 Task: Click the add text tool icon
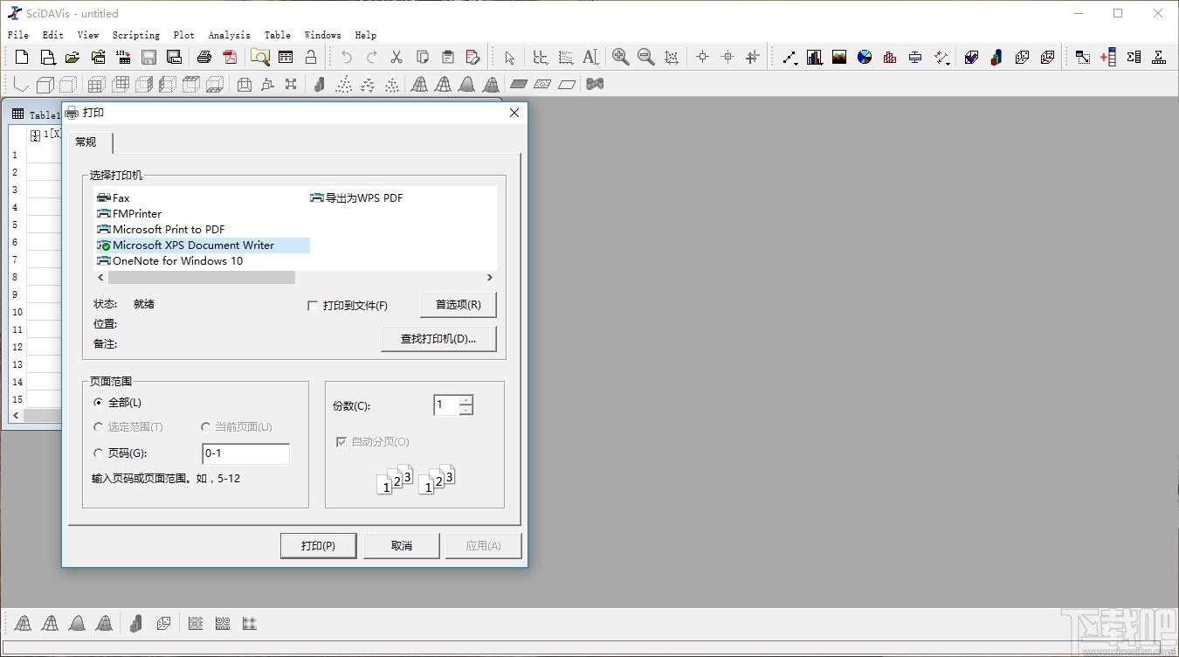(590, 58)
